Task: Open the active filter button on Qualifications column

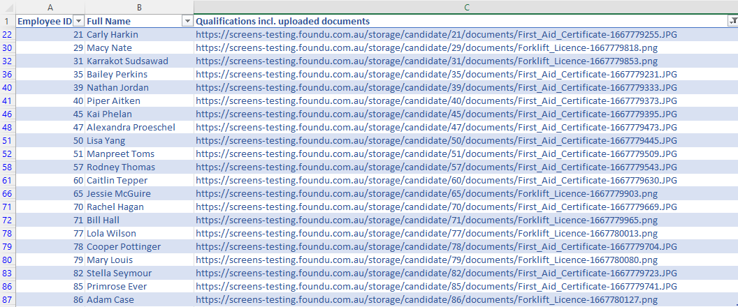Action: pos(732,22)
